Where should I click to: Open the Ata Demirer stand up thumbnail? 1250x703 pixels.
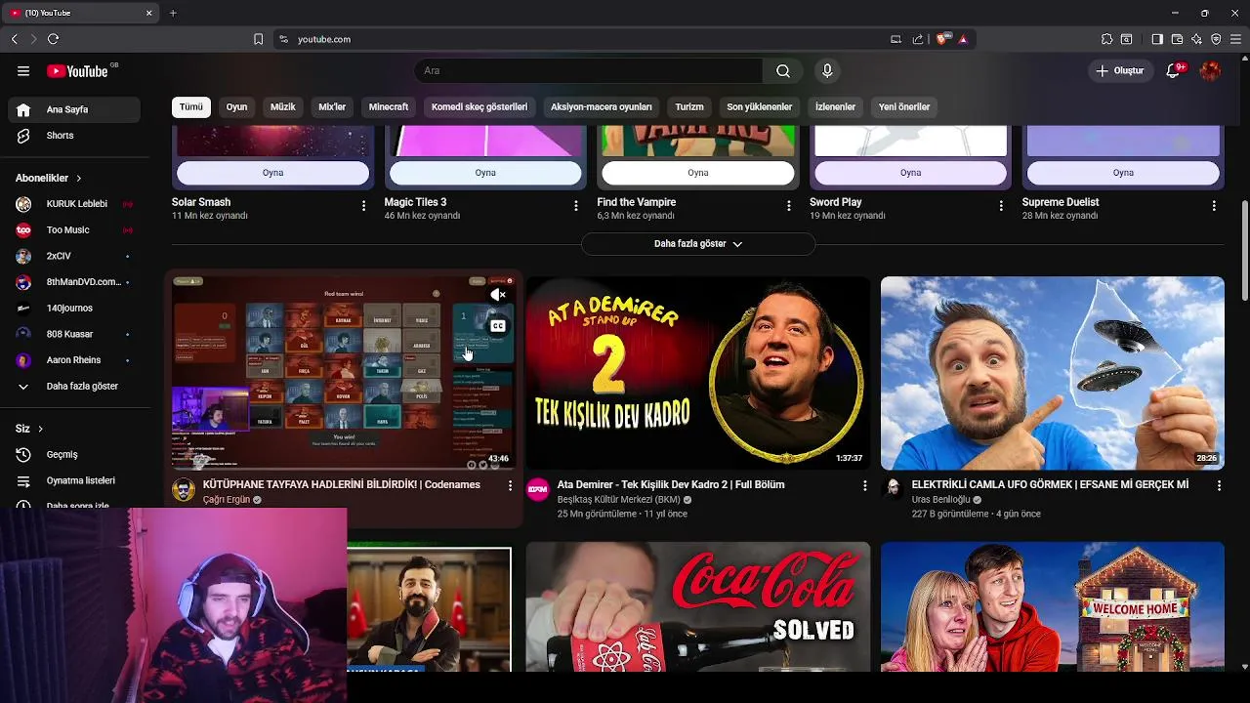(698, 373)
